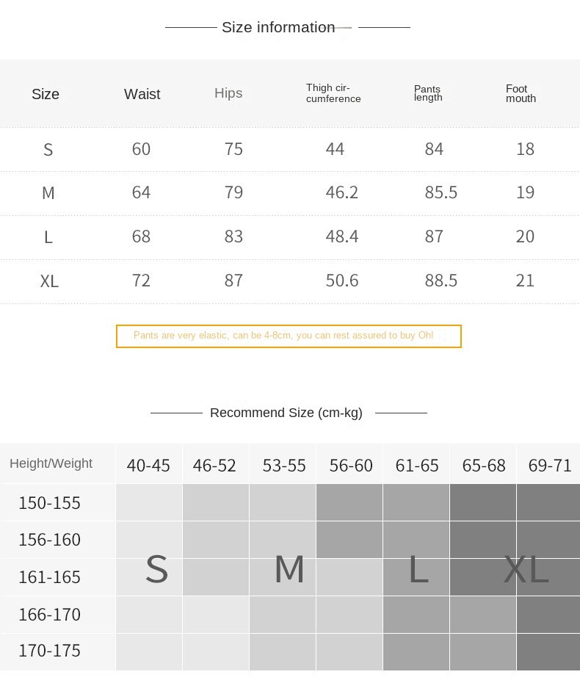
Task: Click the Thigh circumference header
Action: [x=333, y=93]
